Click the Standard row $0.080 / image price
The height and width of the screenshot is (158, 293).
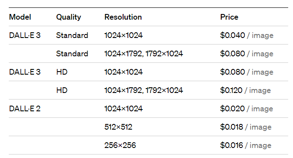tap(247, 54)
